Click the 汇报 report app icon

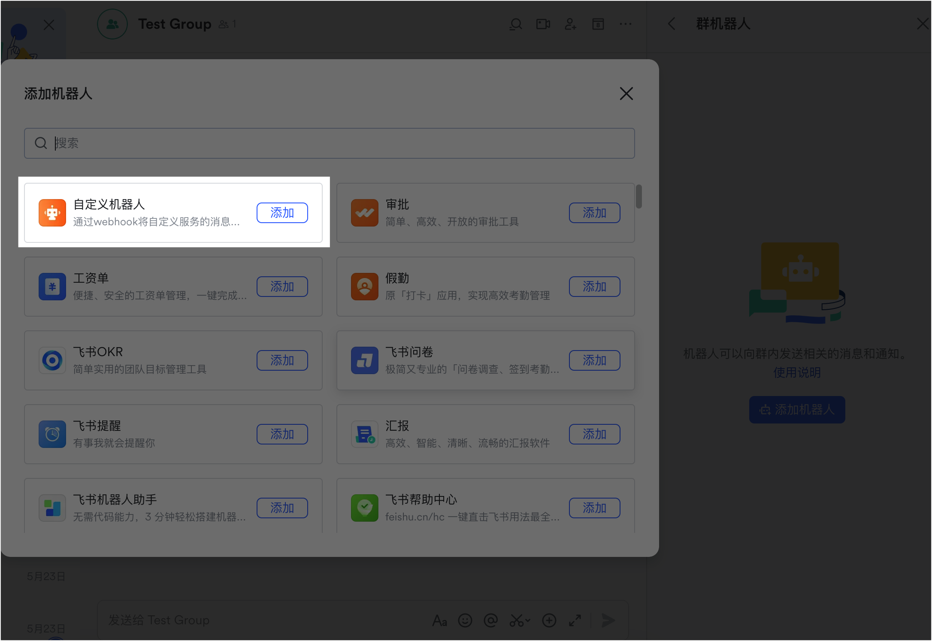364,434
